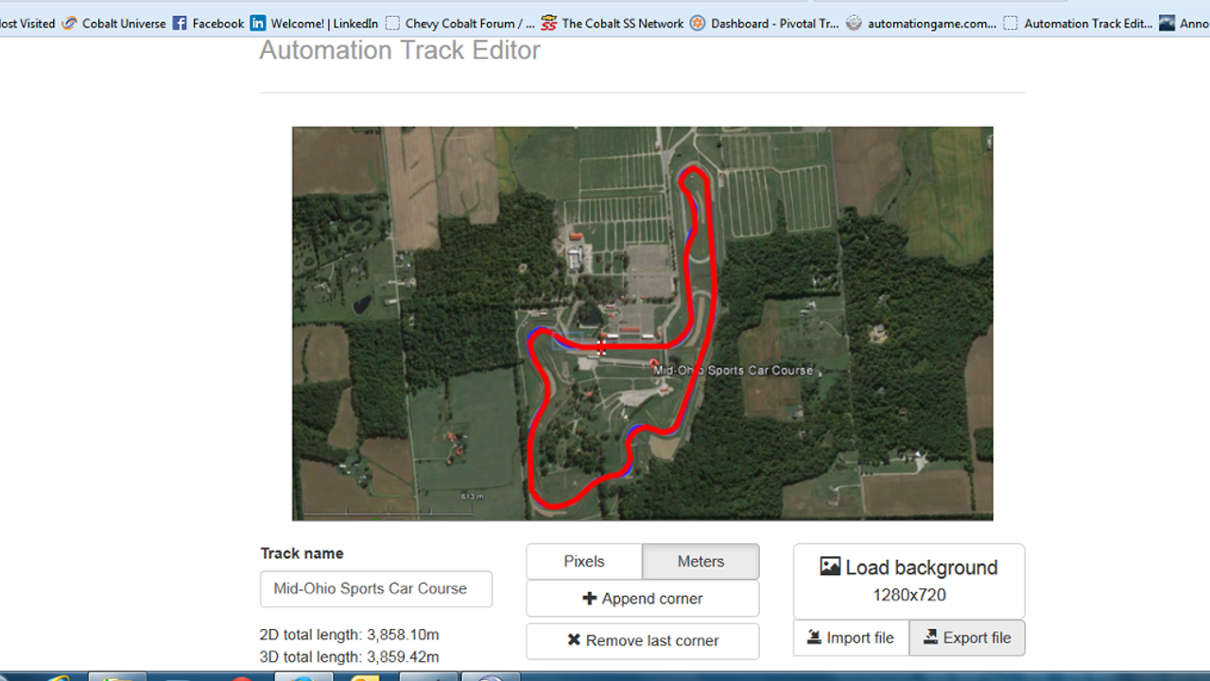
Task: Click Remove last corner X button
Action: tap(642, 640)
